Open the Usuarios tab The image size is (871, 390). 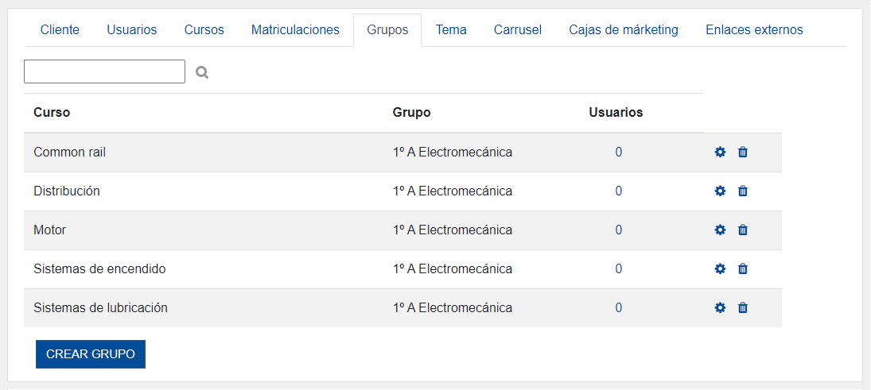pos(132,30)
